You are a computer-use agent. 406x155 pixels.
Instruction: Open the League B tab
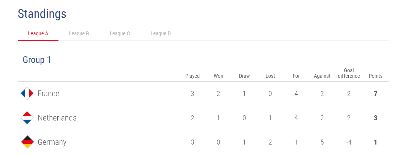point(79,34)
